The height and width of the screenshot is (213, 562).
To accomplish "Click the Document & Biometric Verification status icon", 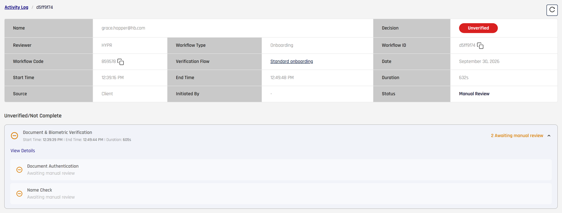I will 14,136.
